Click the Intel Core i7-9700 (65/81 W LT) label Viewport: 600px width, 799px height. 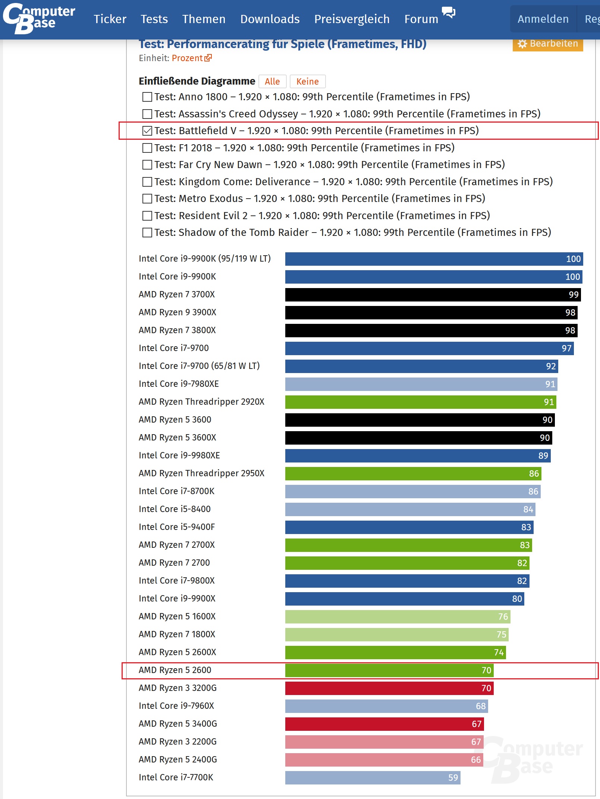pos(199,366)
